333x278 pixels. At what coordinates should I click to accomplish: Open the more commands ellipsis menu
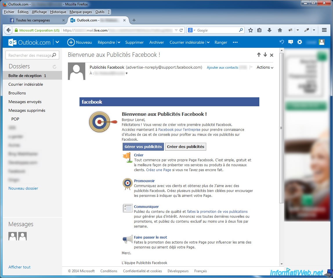pos(235,42)
